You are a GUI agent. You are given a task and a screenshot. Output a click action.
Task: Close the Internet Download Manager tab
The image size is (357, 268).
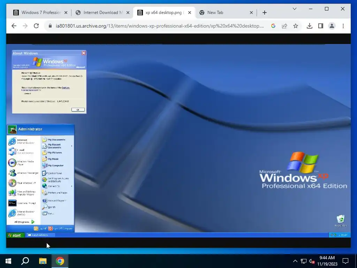tap(128, 13)
